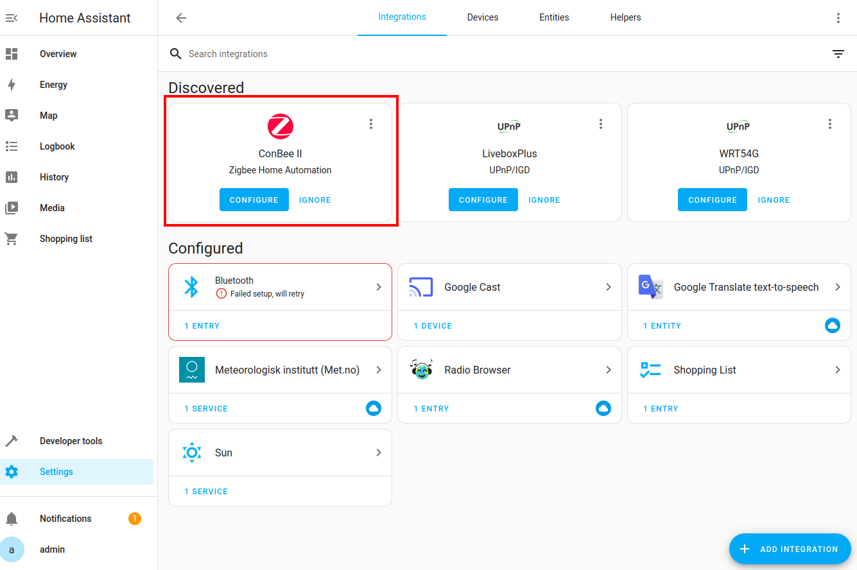Open the ConBee II card's three-dot menu

pos(370,124)
